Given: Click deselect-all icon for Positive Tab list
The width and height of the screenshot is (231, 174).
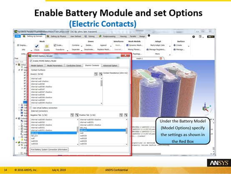Looking at the screenshot, I should [x=126, y=115].
